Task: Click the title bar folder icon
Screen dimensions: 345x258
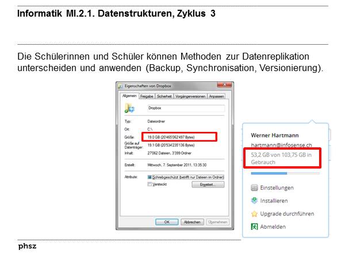Action: point(120,86)
